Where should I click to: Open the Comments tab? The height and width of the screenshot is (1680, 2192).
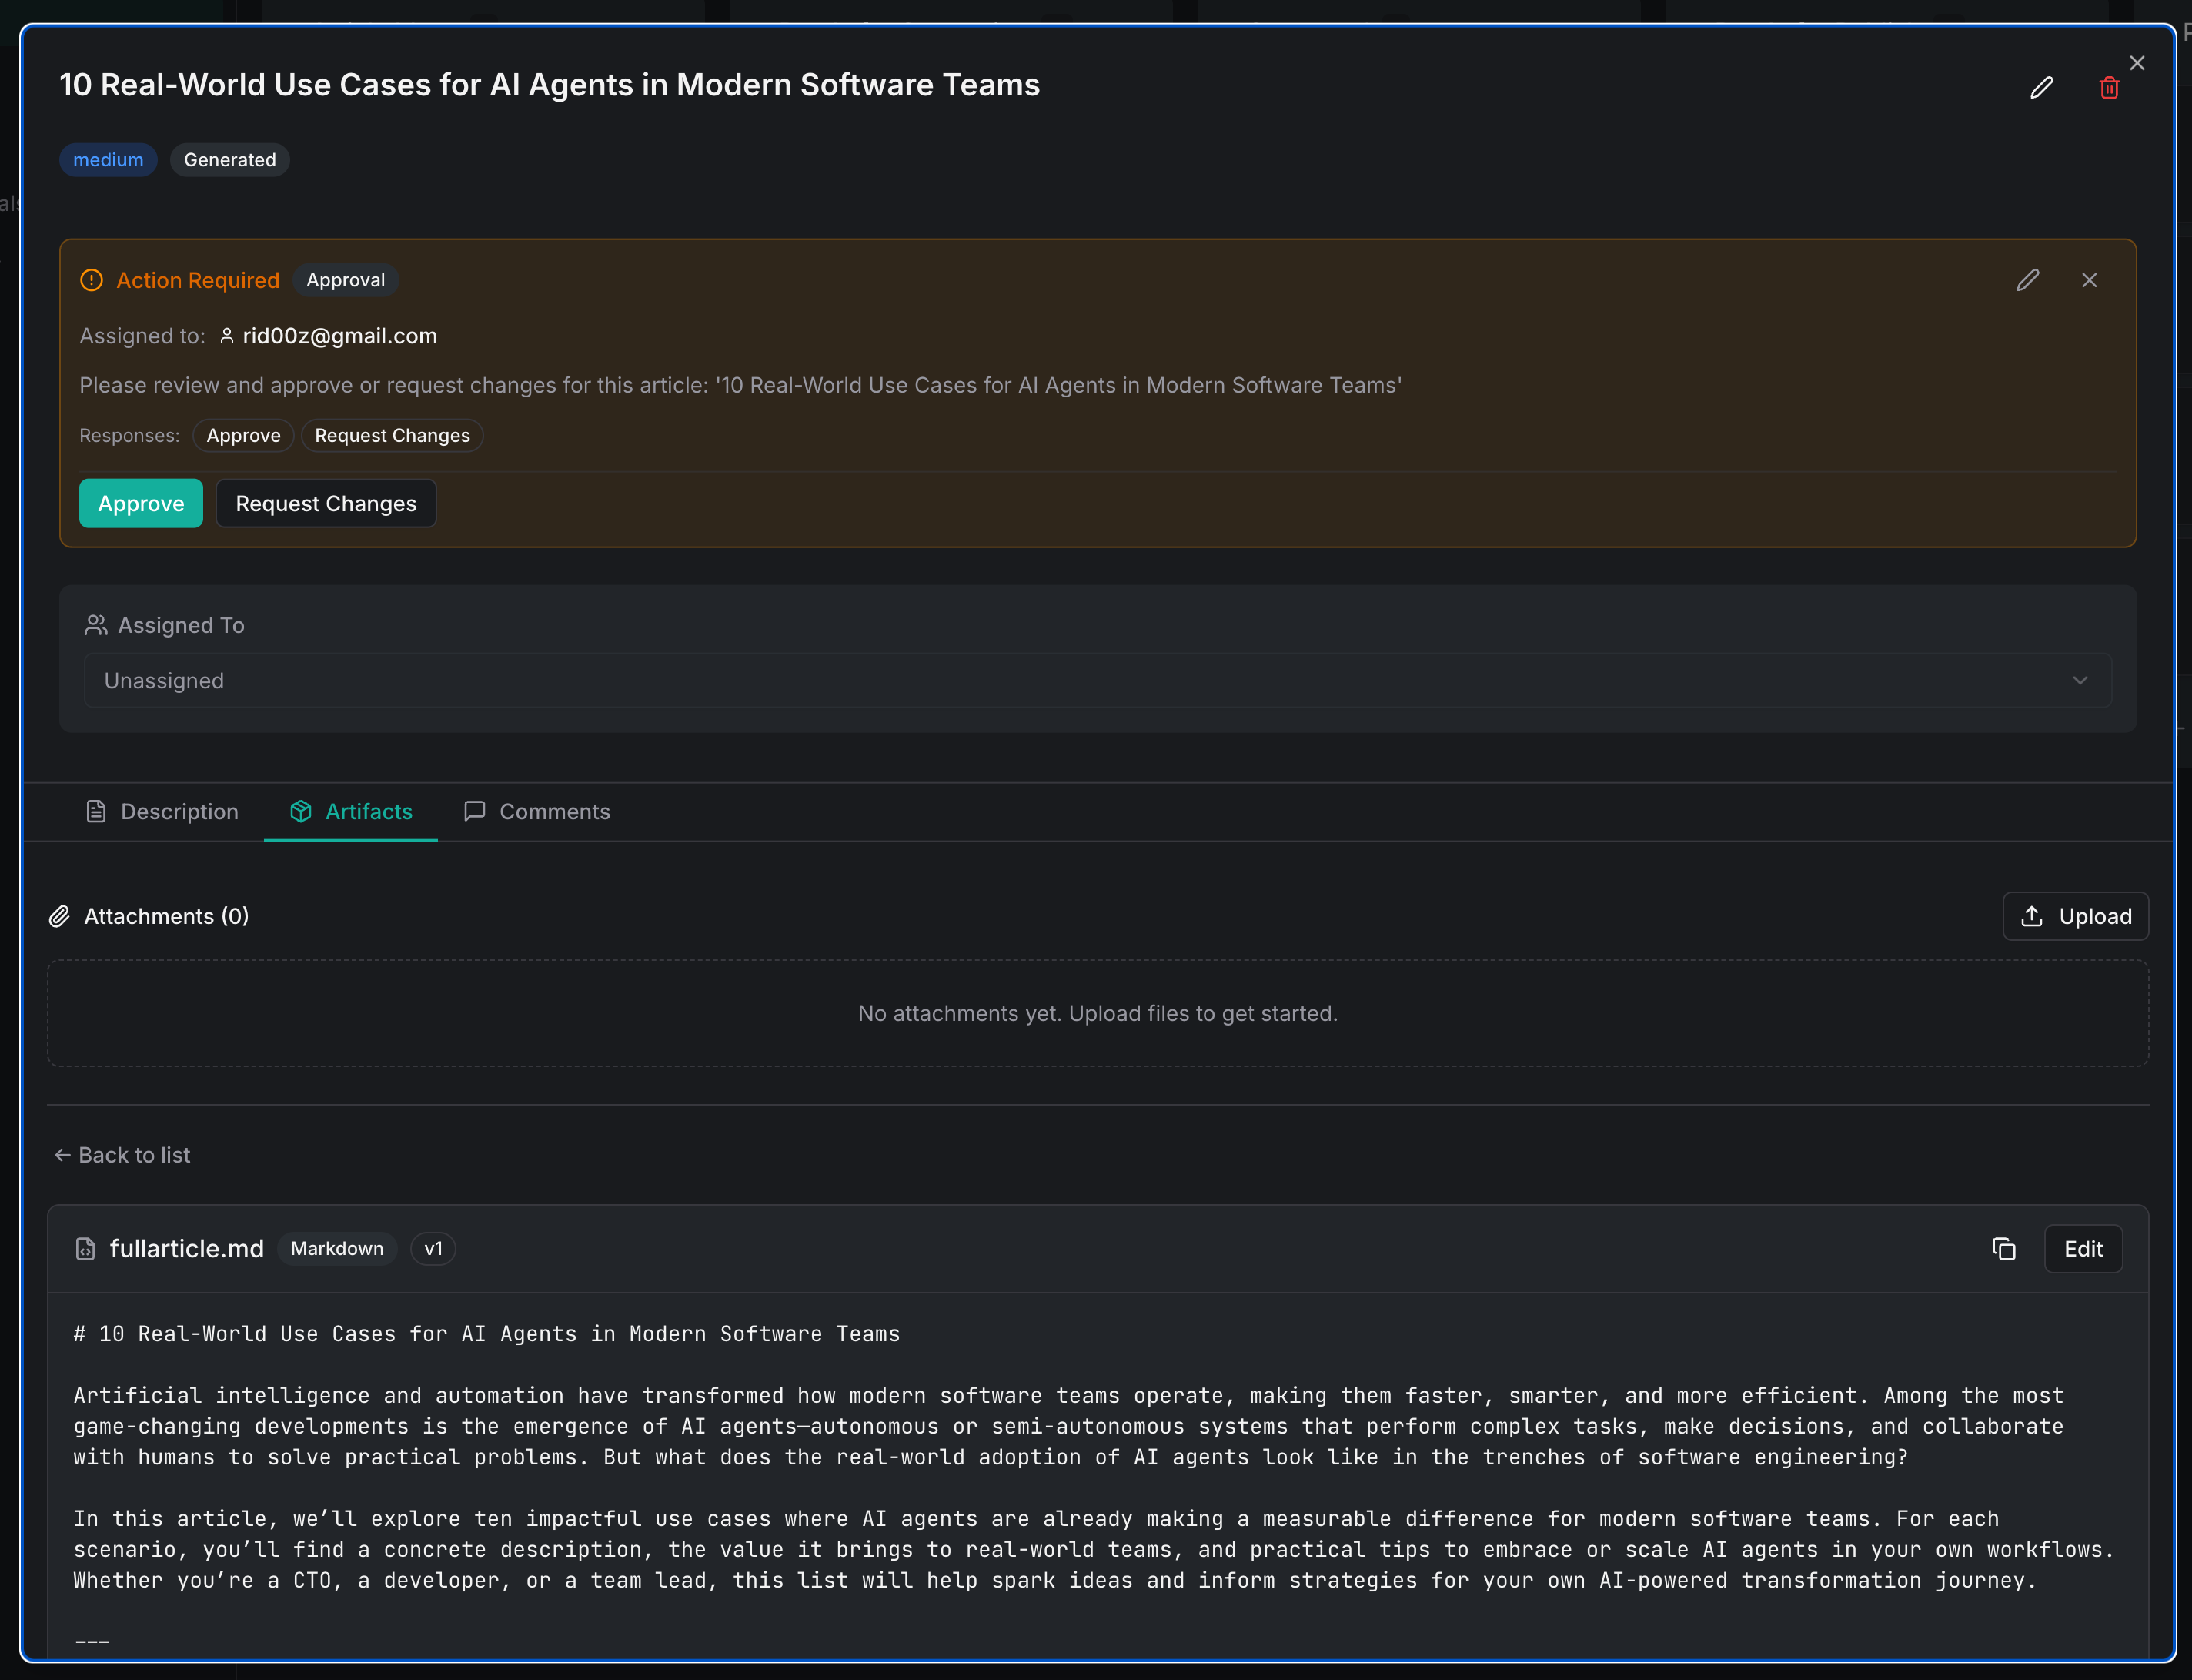coord(536,811)
